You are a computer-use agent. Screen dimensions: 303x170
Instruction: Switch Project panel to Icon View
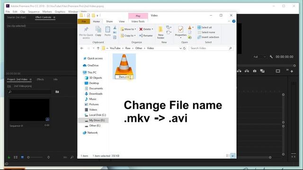[x=22, y=157]
